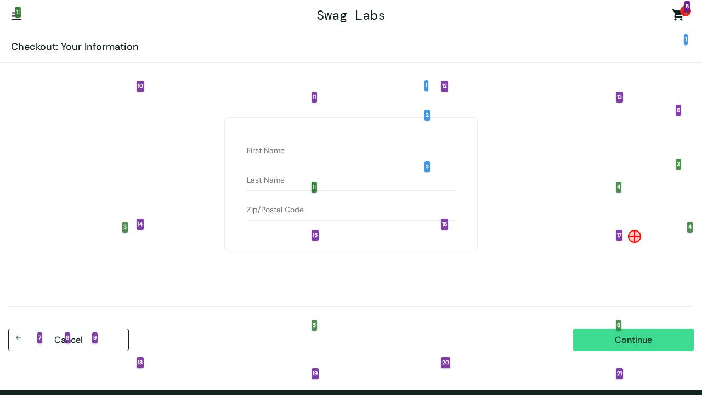Pick the purple marker numbered 18

pyautogui.click(x=140, y=363)
